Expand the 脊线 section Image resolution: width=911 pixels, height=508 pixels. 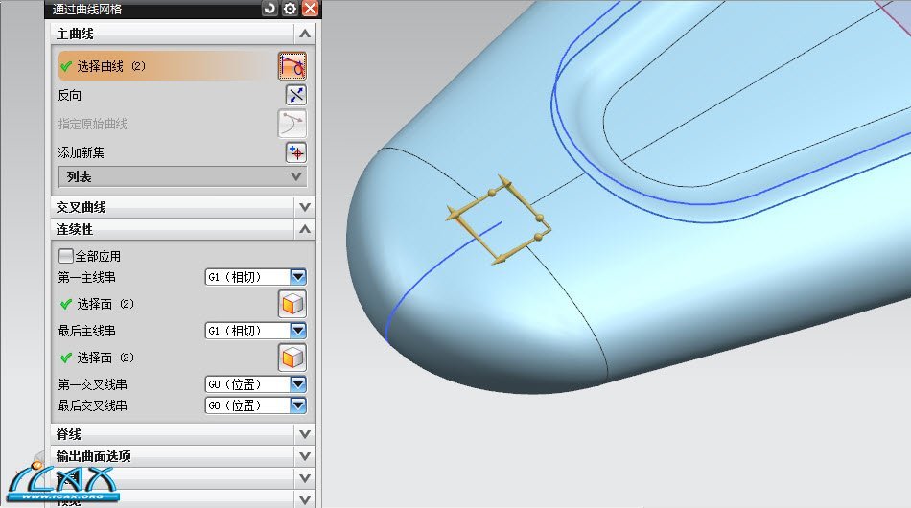click(305, 435)
